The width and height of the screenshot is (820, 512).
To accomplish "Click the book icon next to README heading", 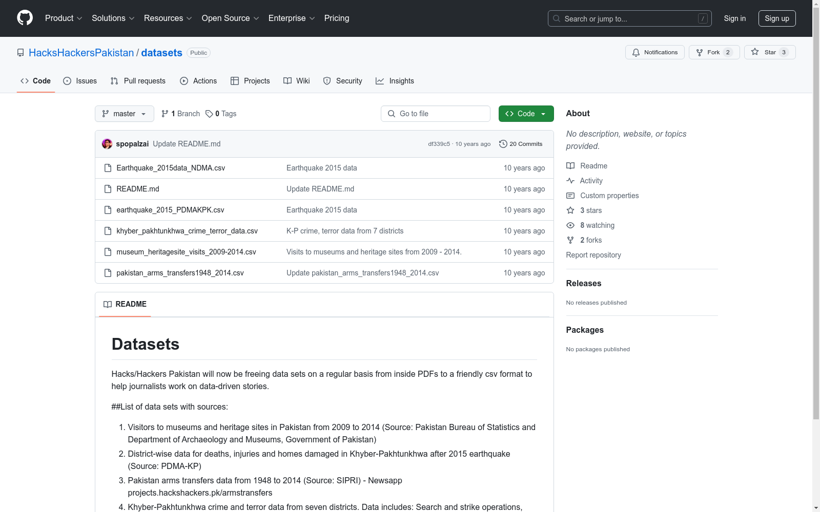I will (108, 304).
